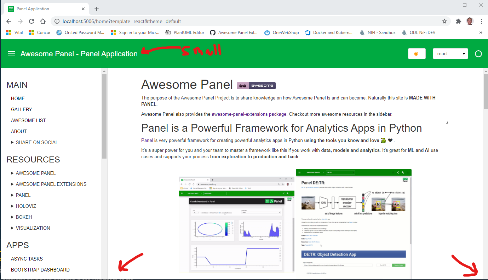The height and width of the screenshot is (280, 488).
Task: Open Awesome Panel Ext GitHub bookmark
Action: point(234,32)
